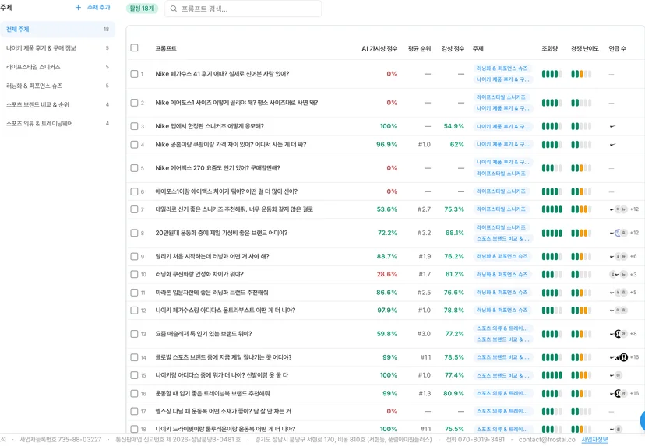Open prompt 마라톤 입문자한테 좋은 러닝화 브랜드 추천해줘
The width and height of the screenshot is (645, 446).
click(x=211, y=292)
